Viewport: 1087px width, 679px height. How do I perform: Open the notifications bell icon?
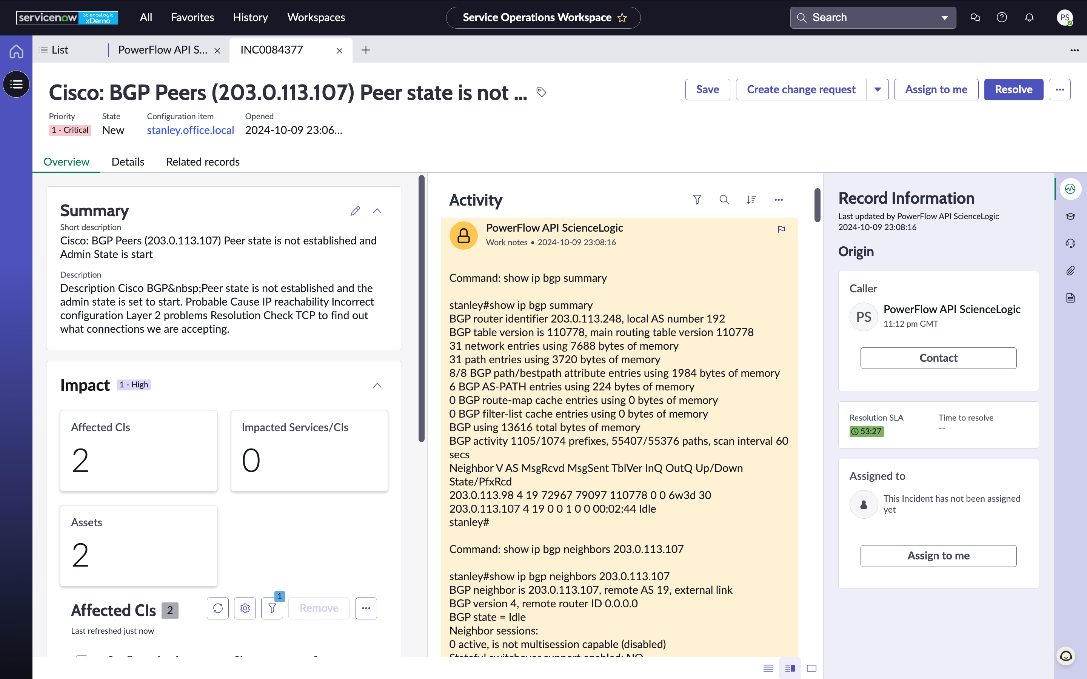(1029, 17)
